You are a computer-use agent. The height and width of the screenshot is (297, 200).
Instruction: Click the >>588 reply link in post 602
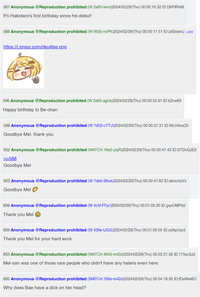pos(10,158)
